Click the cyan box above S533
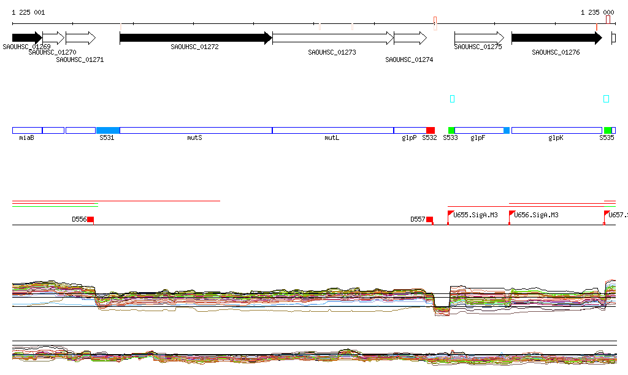This screenshot has height=375, width=628. (x=453, y=99)
